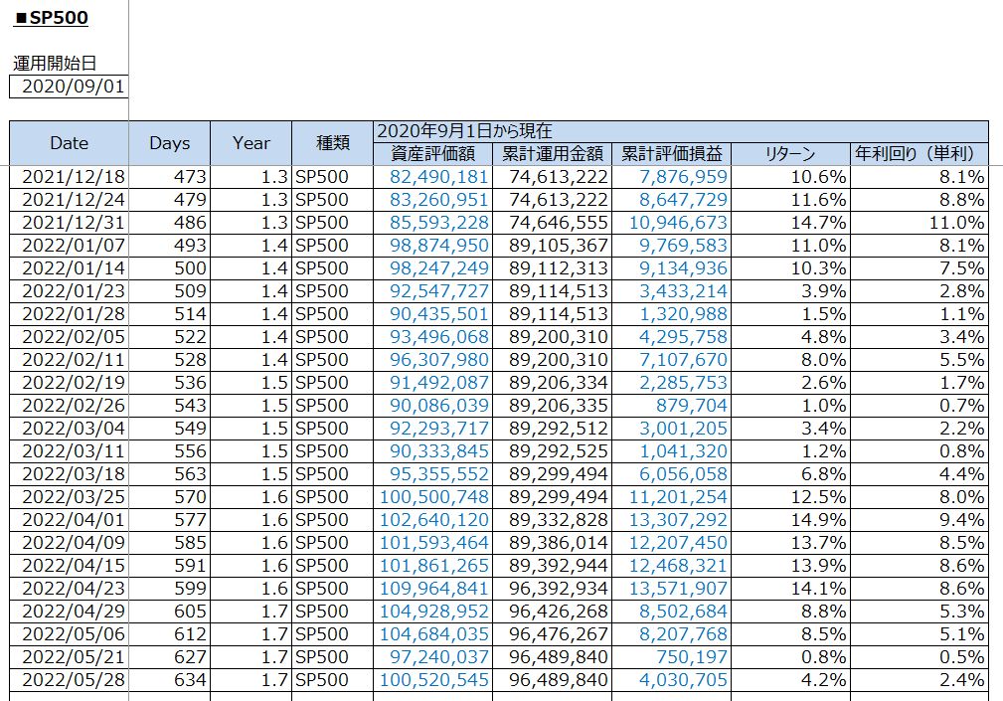The height and width of the screenshot is (701, 1003).
Task: Select the date cell 2021/12/18
Action: click(x=70, y=177)
